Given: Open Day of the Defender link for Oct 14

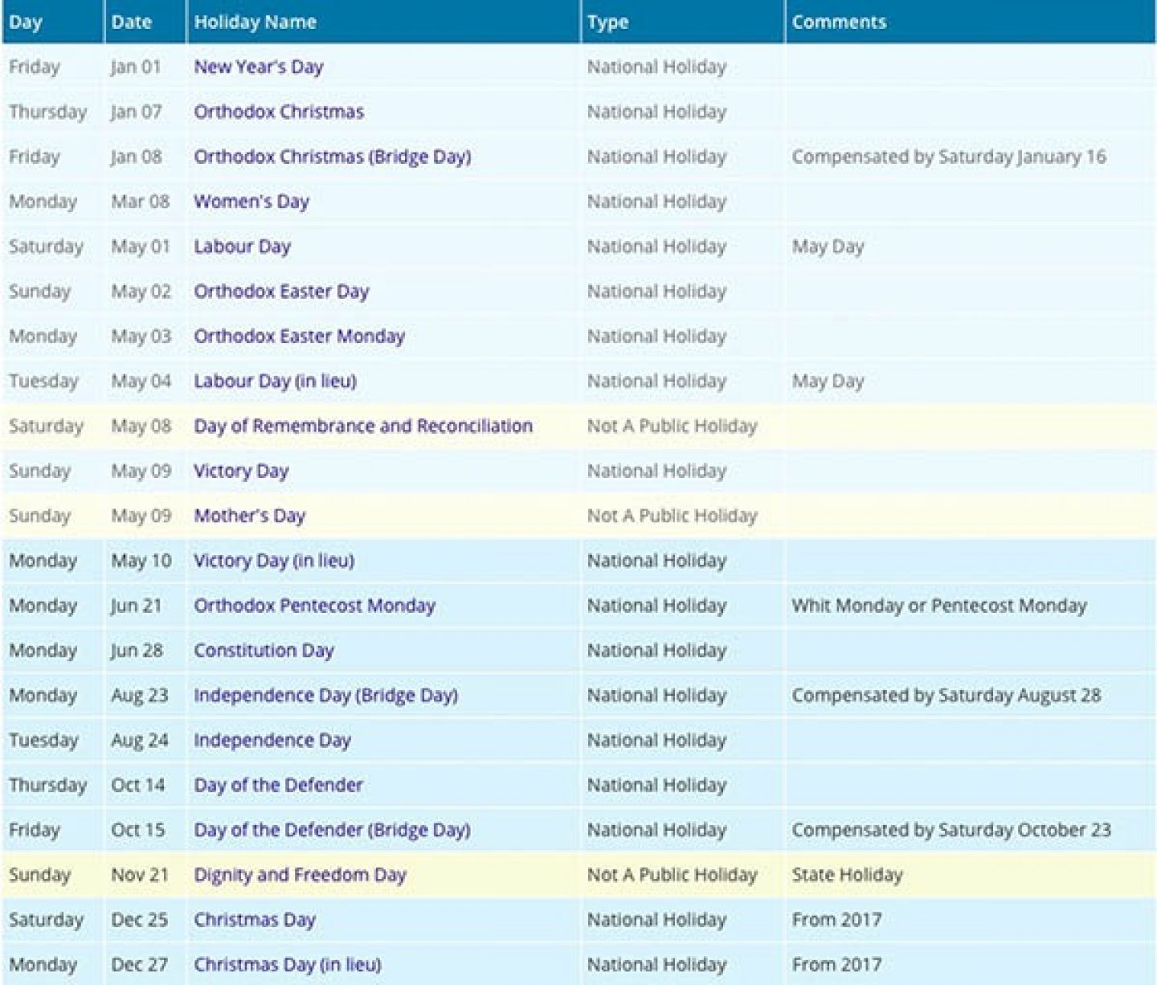Looking at the screenshot, I should click(278, 785).
